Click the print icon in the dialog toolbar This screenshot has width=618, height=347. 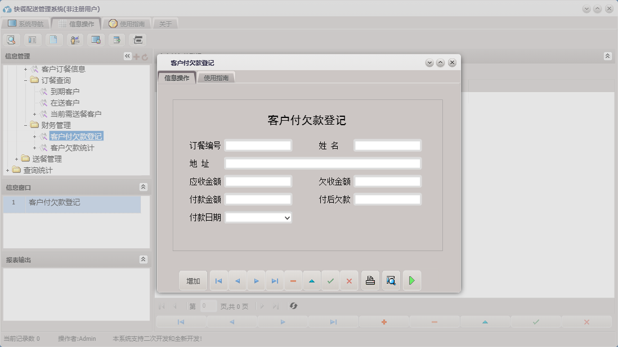tap(370, 280)
